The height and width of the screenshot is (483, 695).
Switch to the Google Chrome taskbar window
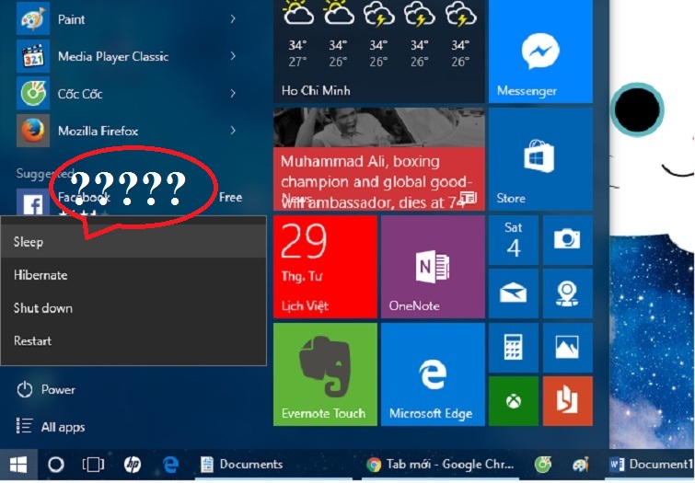[440, 465]
